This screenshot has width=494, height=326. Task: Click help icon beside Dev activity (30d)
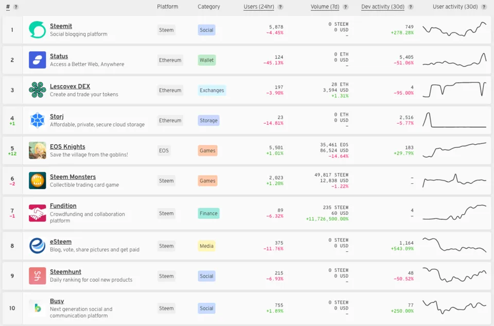(x=411, y=7)
